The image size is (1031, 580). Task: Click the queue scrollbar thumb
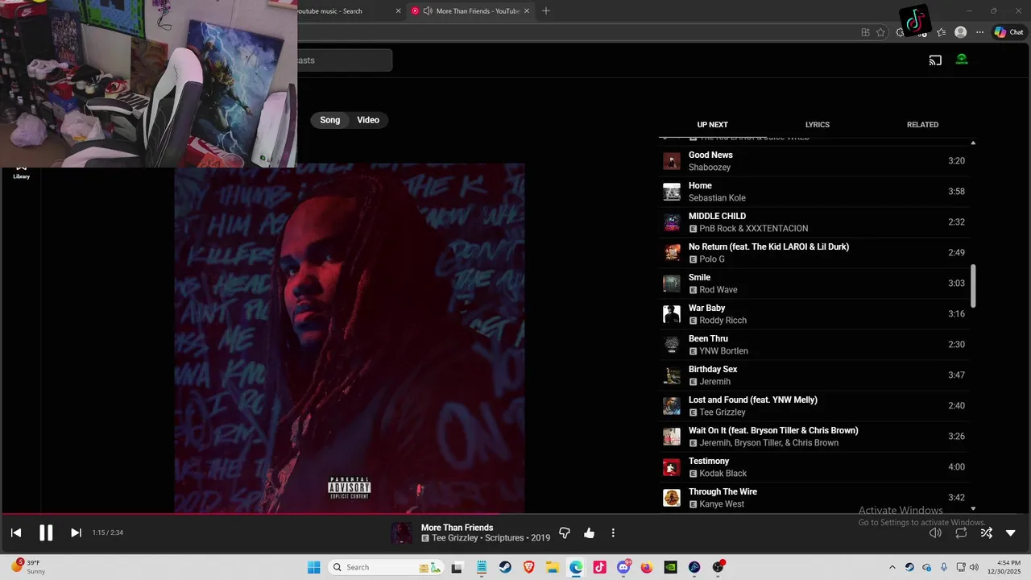point(973,286)
